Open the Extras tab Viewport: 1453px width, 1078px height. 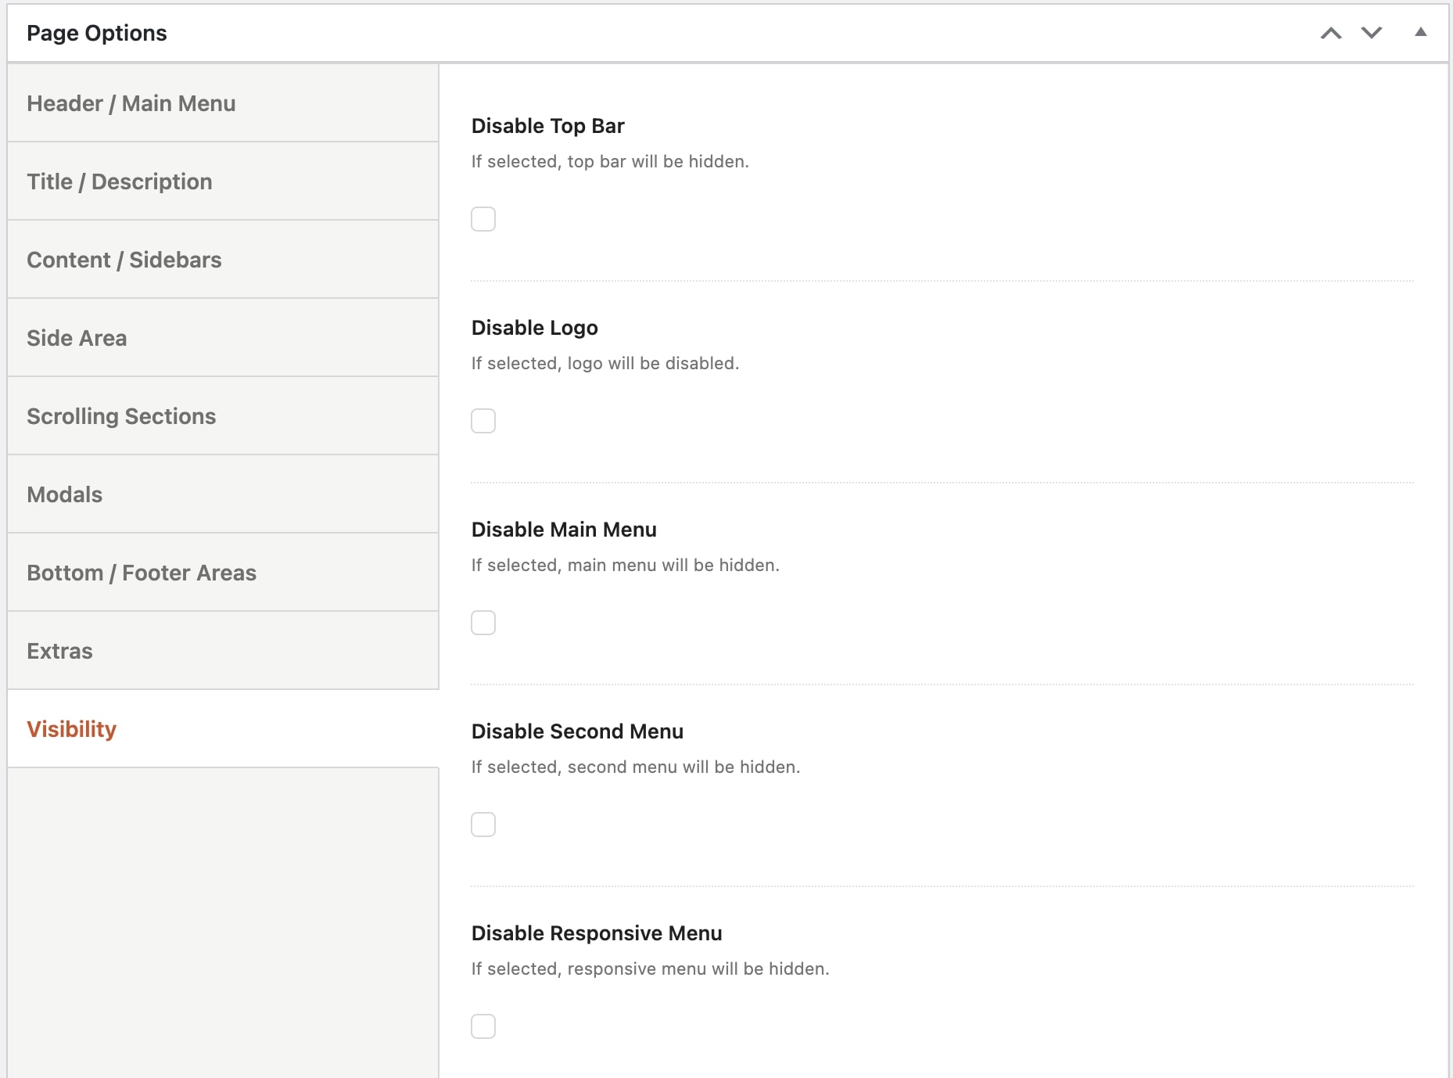59,651
